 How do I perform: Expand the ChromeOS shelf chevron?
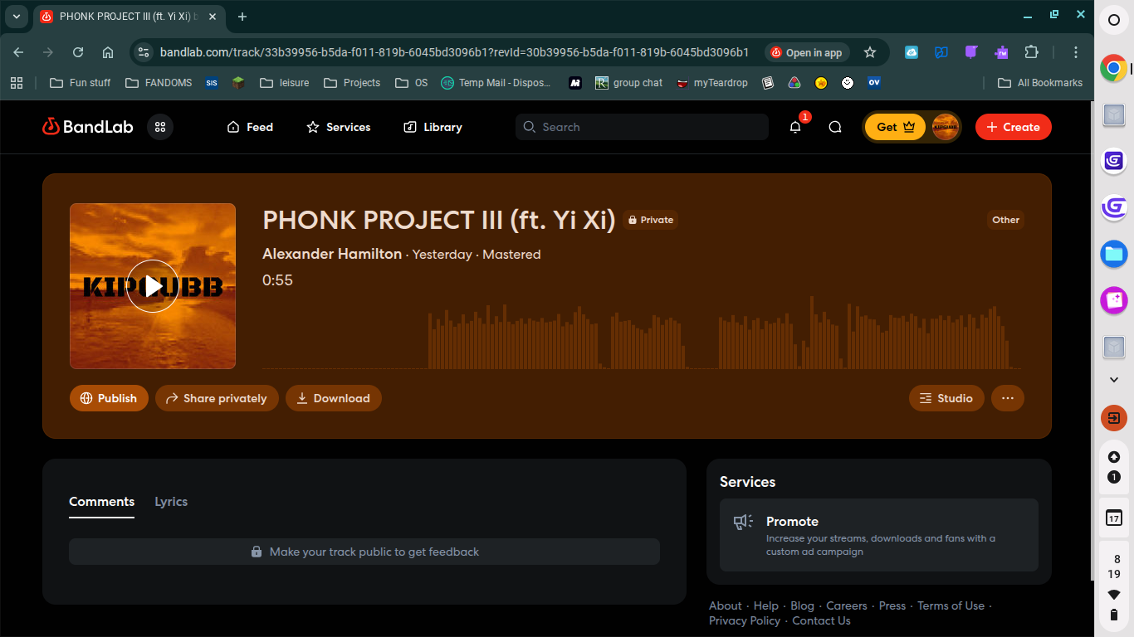pyautogui.click(x=1114, y=379)
